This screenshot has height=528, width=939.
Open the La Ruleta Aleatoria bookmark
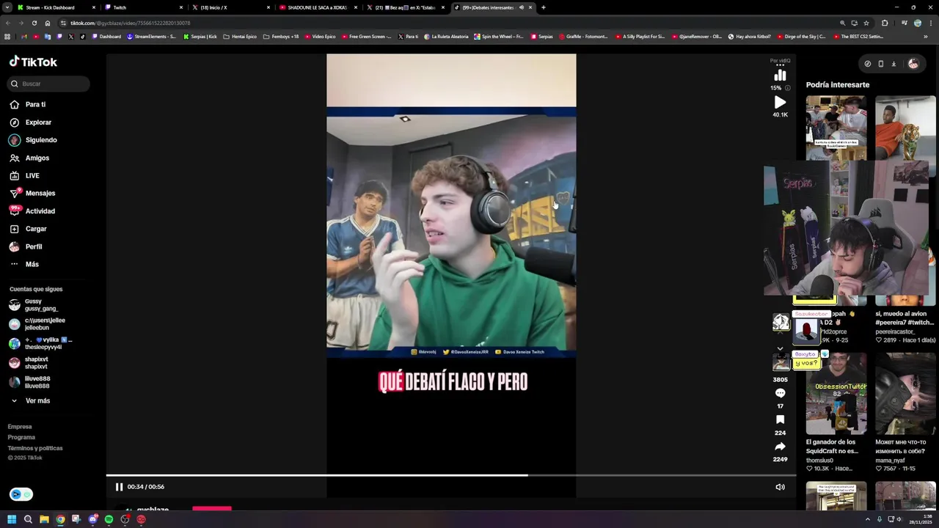(x=446, y=36)
